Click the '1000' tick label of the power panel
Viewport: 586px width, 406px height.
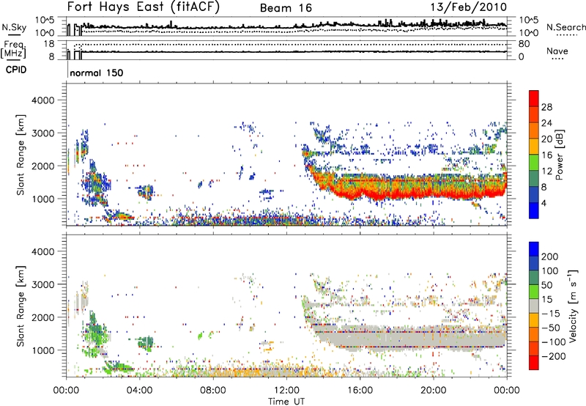pyautogui.click(x=43, y=199)
